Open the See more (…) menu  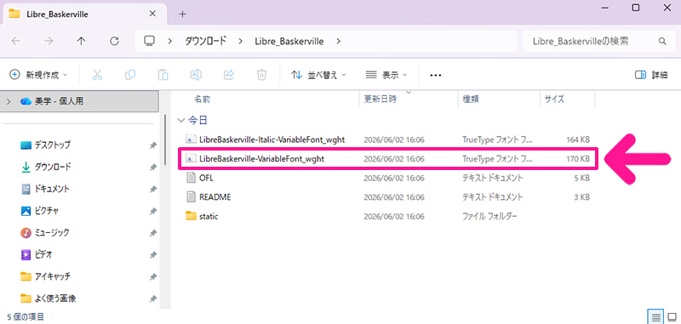[435, 75]
